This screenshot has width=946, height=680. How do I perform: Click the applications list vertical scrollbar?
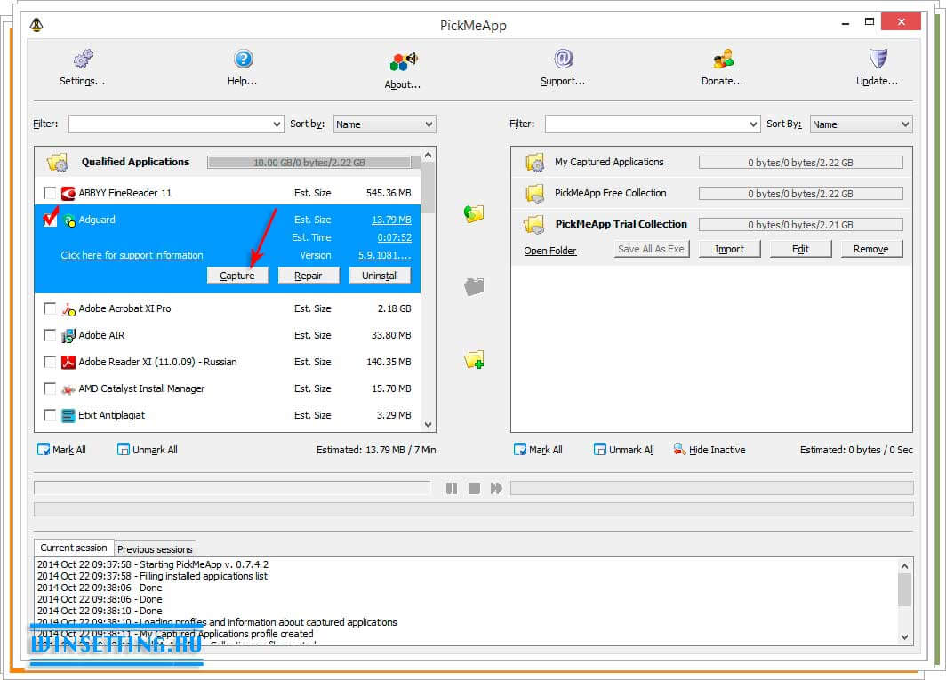[x=429, y=293]
